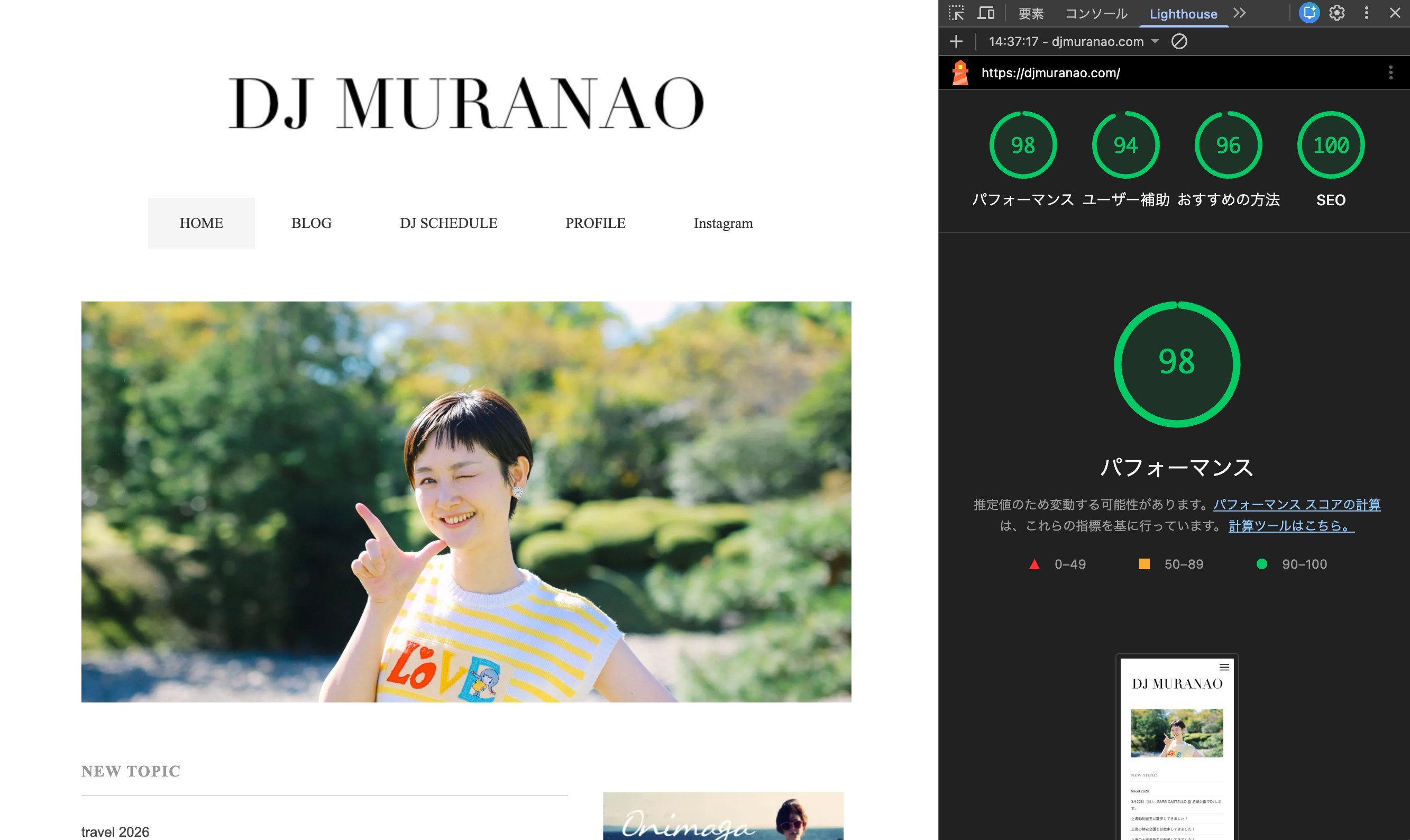Select the inspect element tool
The height and width of the screenshot is (840, 1410).
click(x=956, y=13)
